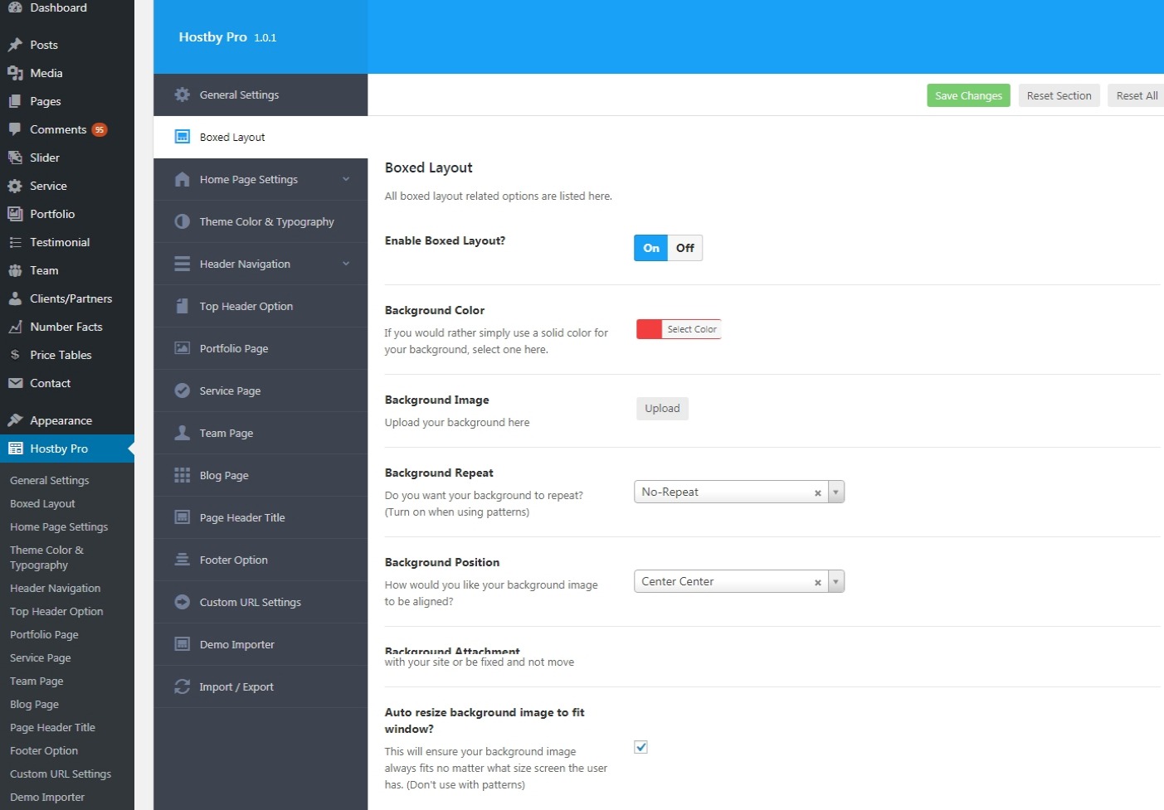This screenshot has width=1164, height=810.
Task: Click the Slider icon in WordPress menu
Action: pyautogui.click(x=15, y=158)
